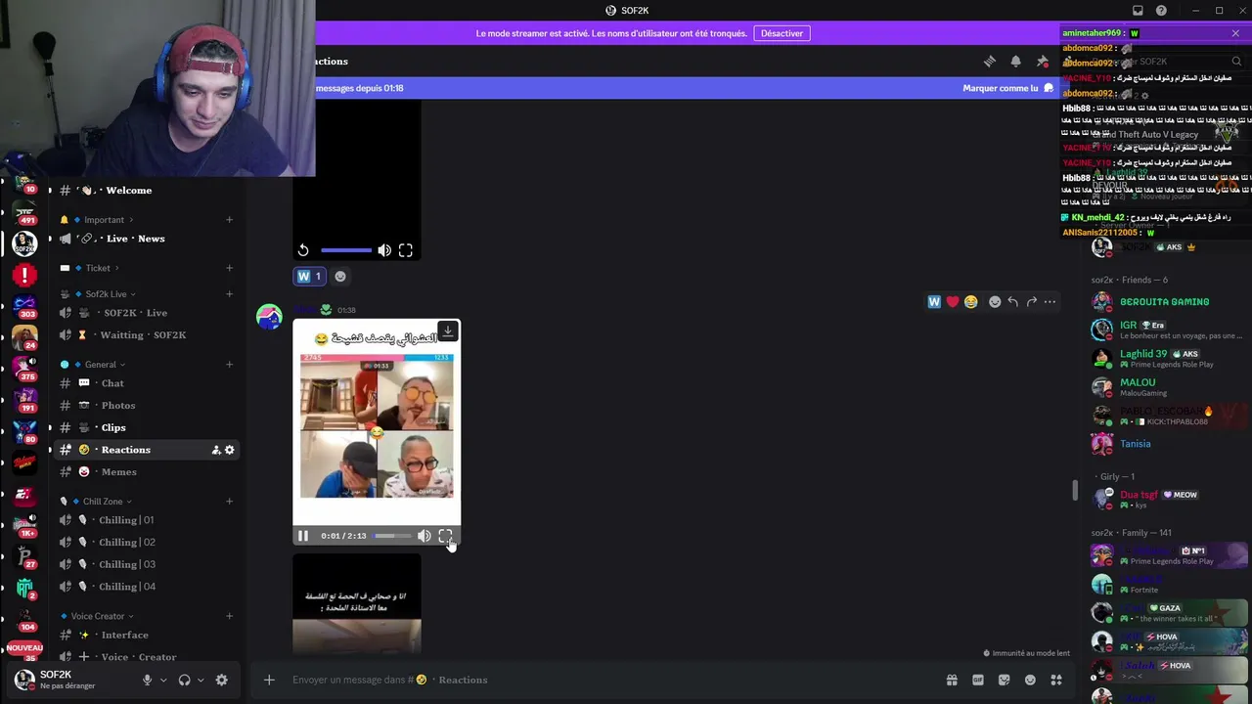Reply to the message using the reply arrow
The image size is (1252, 704).
point(1012,302)
